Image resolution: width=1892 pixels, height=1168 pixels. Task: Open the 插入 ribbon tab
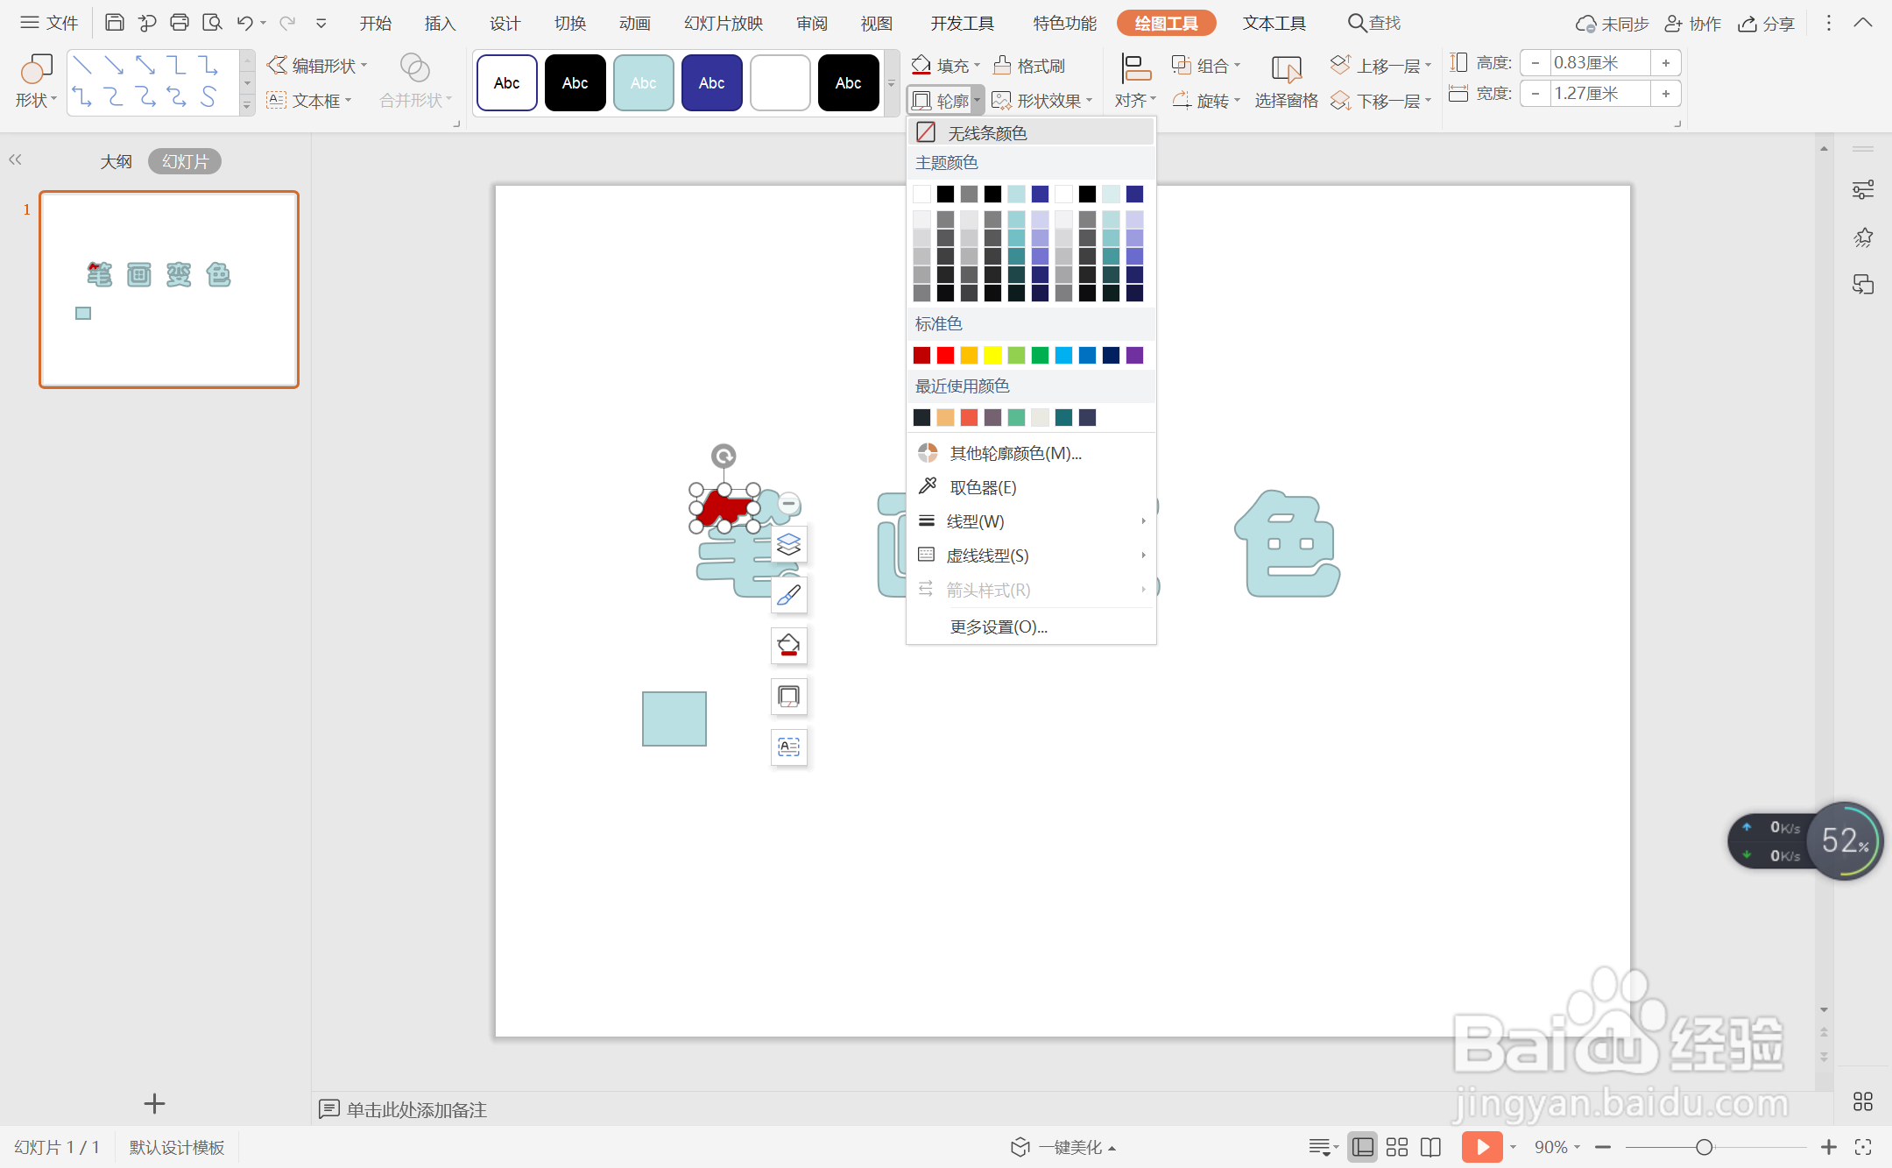pyautogui.click(x=440, y=24)
